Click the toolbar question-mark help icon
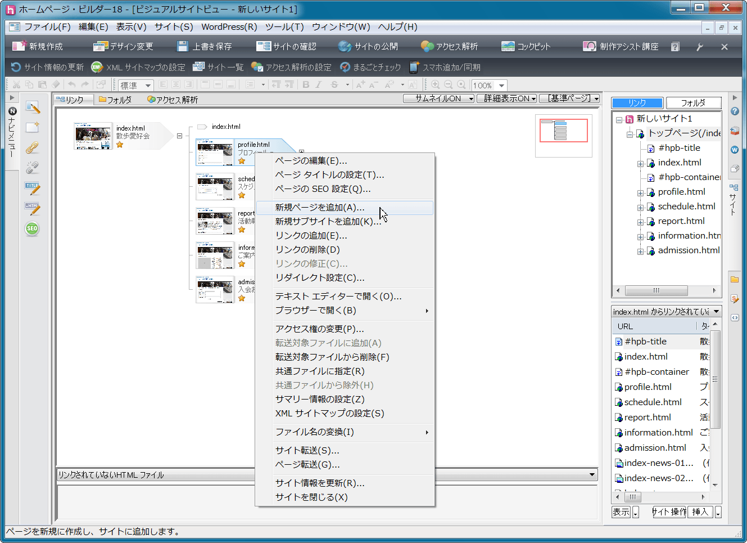This screenshot has width=747, height=543. [x=675, y=47]
